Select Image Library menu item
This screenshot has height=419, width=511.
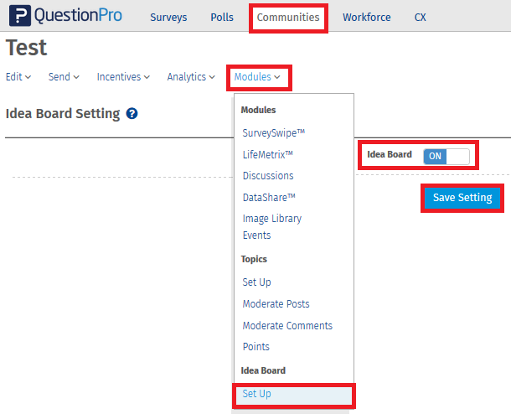tap(272, 219)
